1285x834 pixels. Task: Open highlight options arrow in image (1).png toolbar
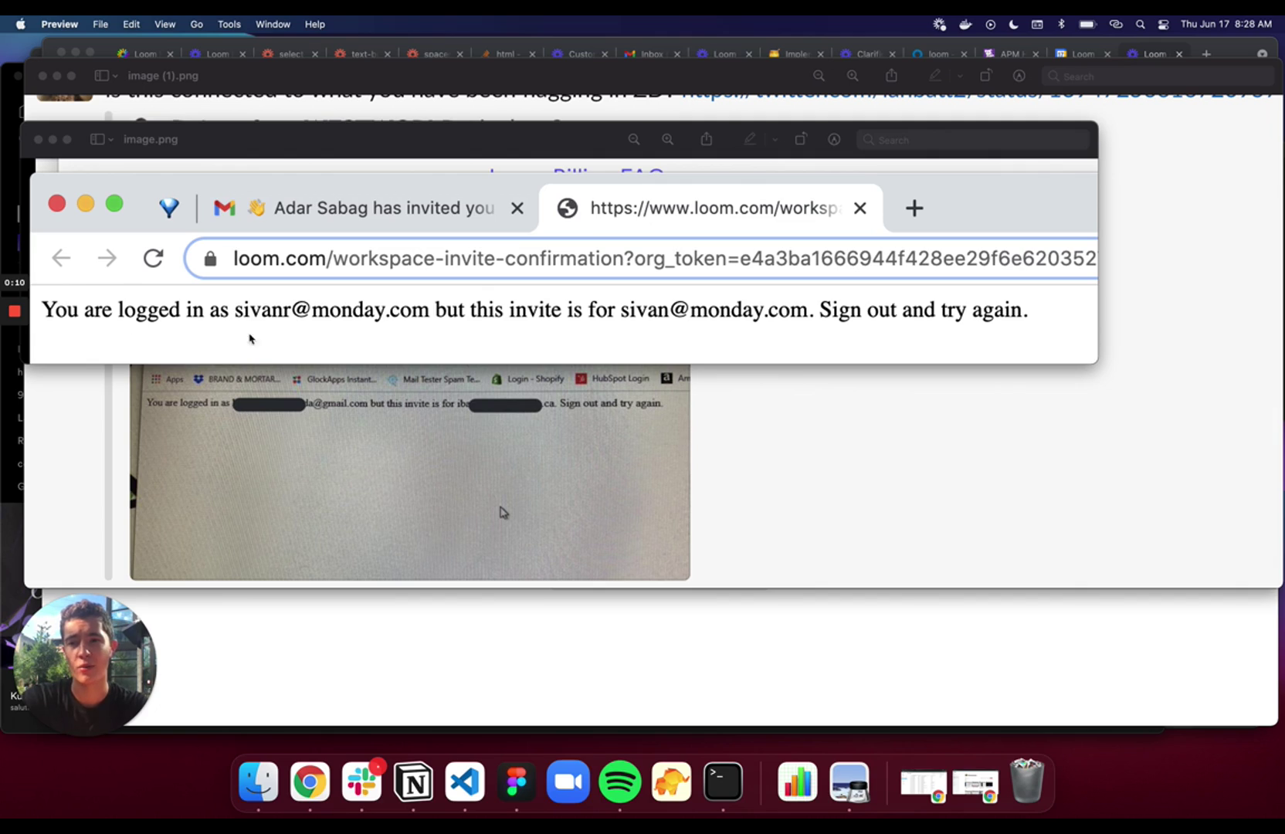960,76
